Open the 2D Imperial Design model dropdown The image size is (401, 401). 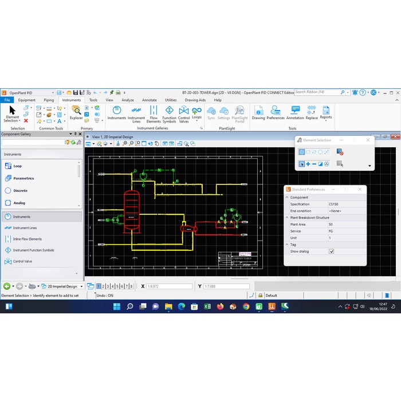pos(81,286)
